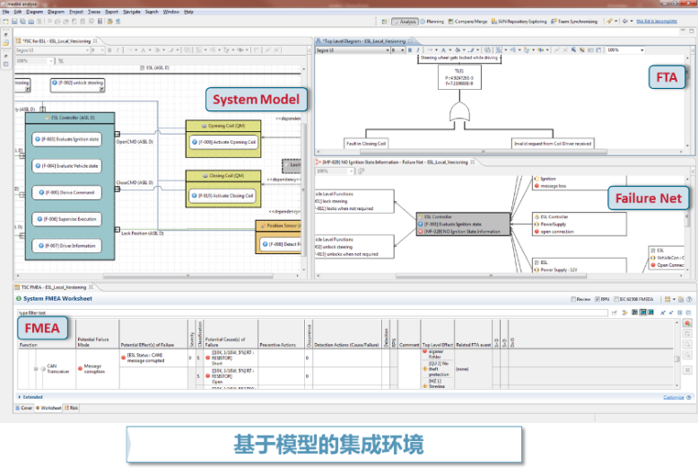Click the FMEA worksheet help icon
The height and width of the screenshot is (476, 698).
(689, 299)
